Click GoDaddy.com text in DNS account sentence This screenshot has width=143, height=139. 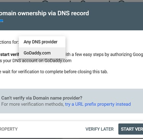(58, 61)
